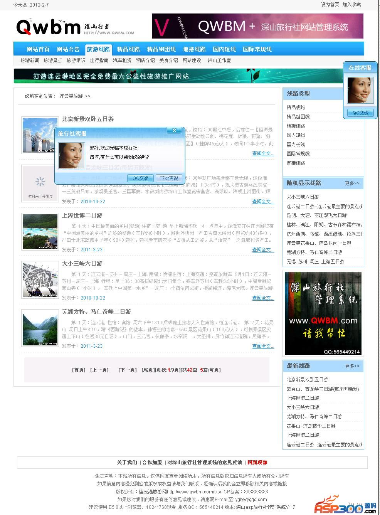Image resolution: width=380 pixels, height=515 pixels.
Task: Open thumbnail for 北京新景双卧五日游
Action: click(x=40, y=135)
